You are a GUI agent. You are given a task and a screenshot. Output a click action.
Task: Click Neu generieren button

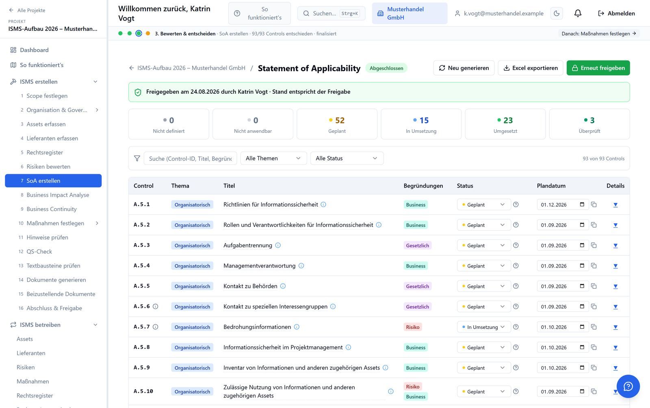[464, 68]
